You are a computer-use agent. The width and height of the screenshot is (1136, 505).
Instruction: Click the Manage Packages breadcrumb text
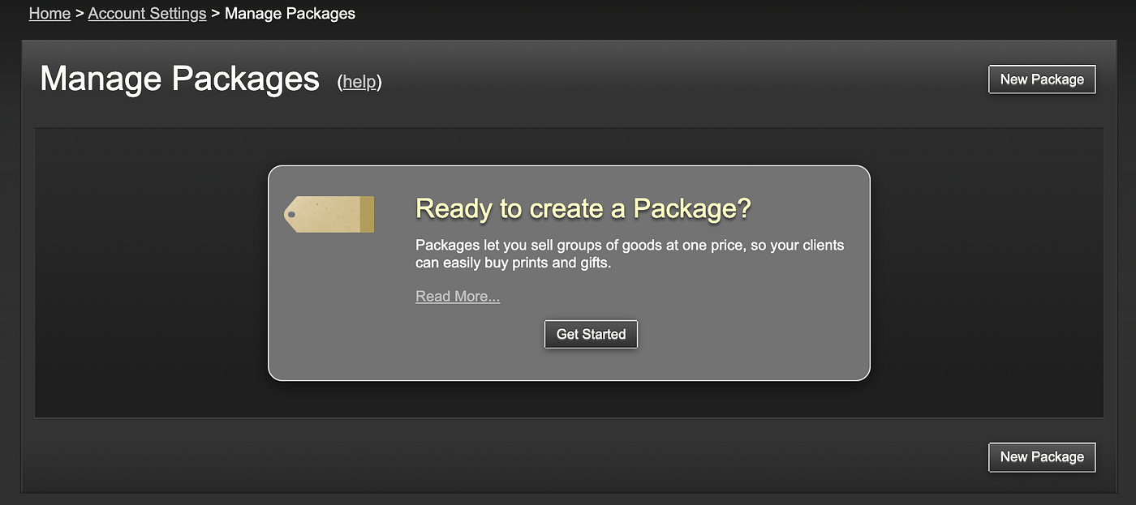click(290, 14)
